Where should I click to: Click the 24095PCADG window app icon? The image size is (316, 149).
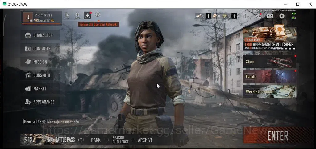pos(4,4)
